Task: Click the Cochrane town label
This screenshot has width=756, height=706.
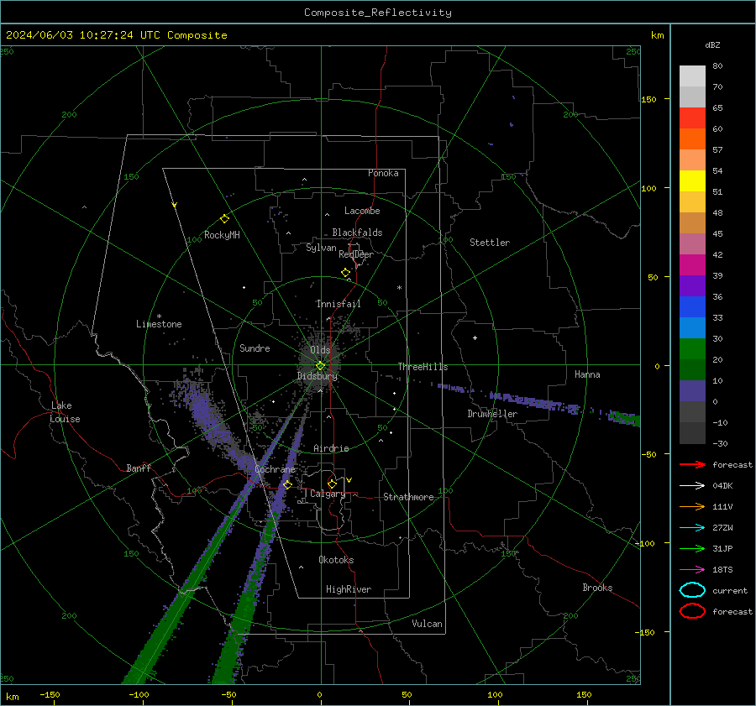Action: (275, 469)
